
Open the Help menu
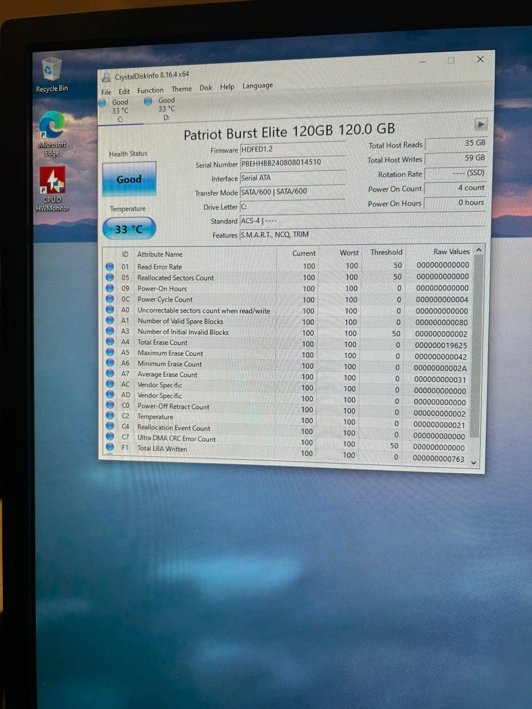[227, 87]
